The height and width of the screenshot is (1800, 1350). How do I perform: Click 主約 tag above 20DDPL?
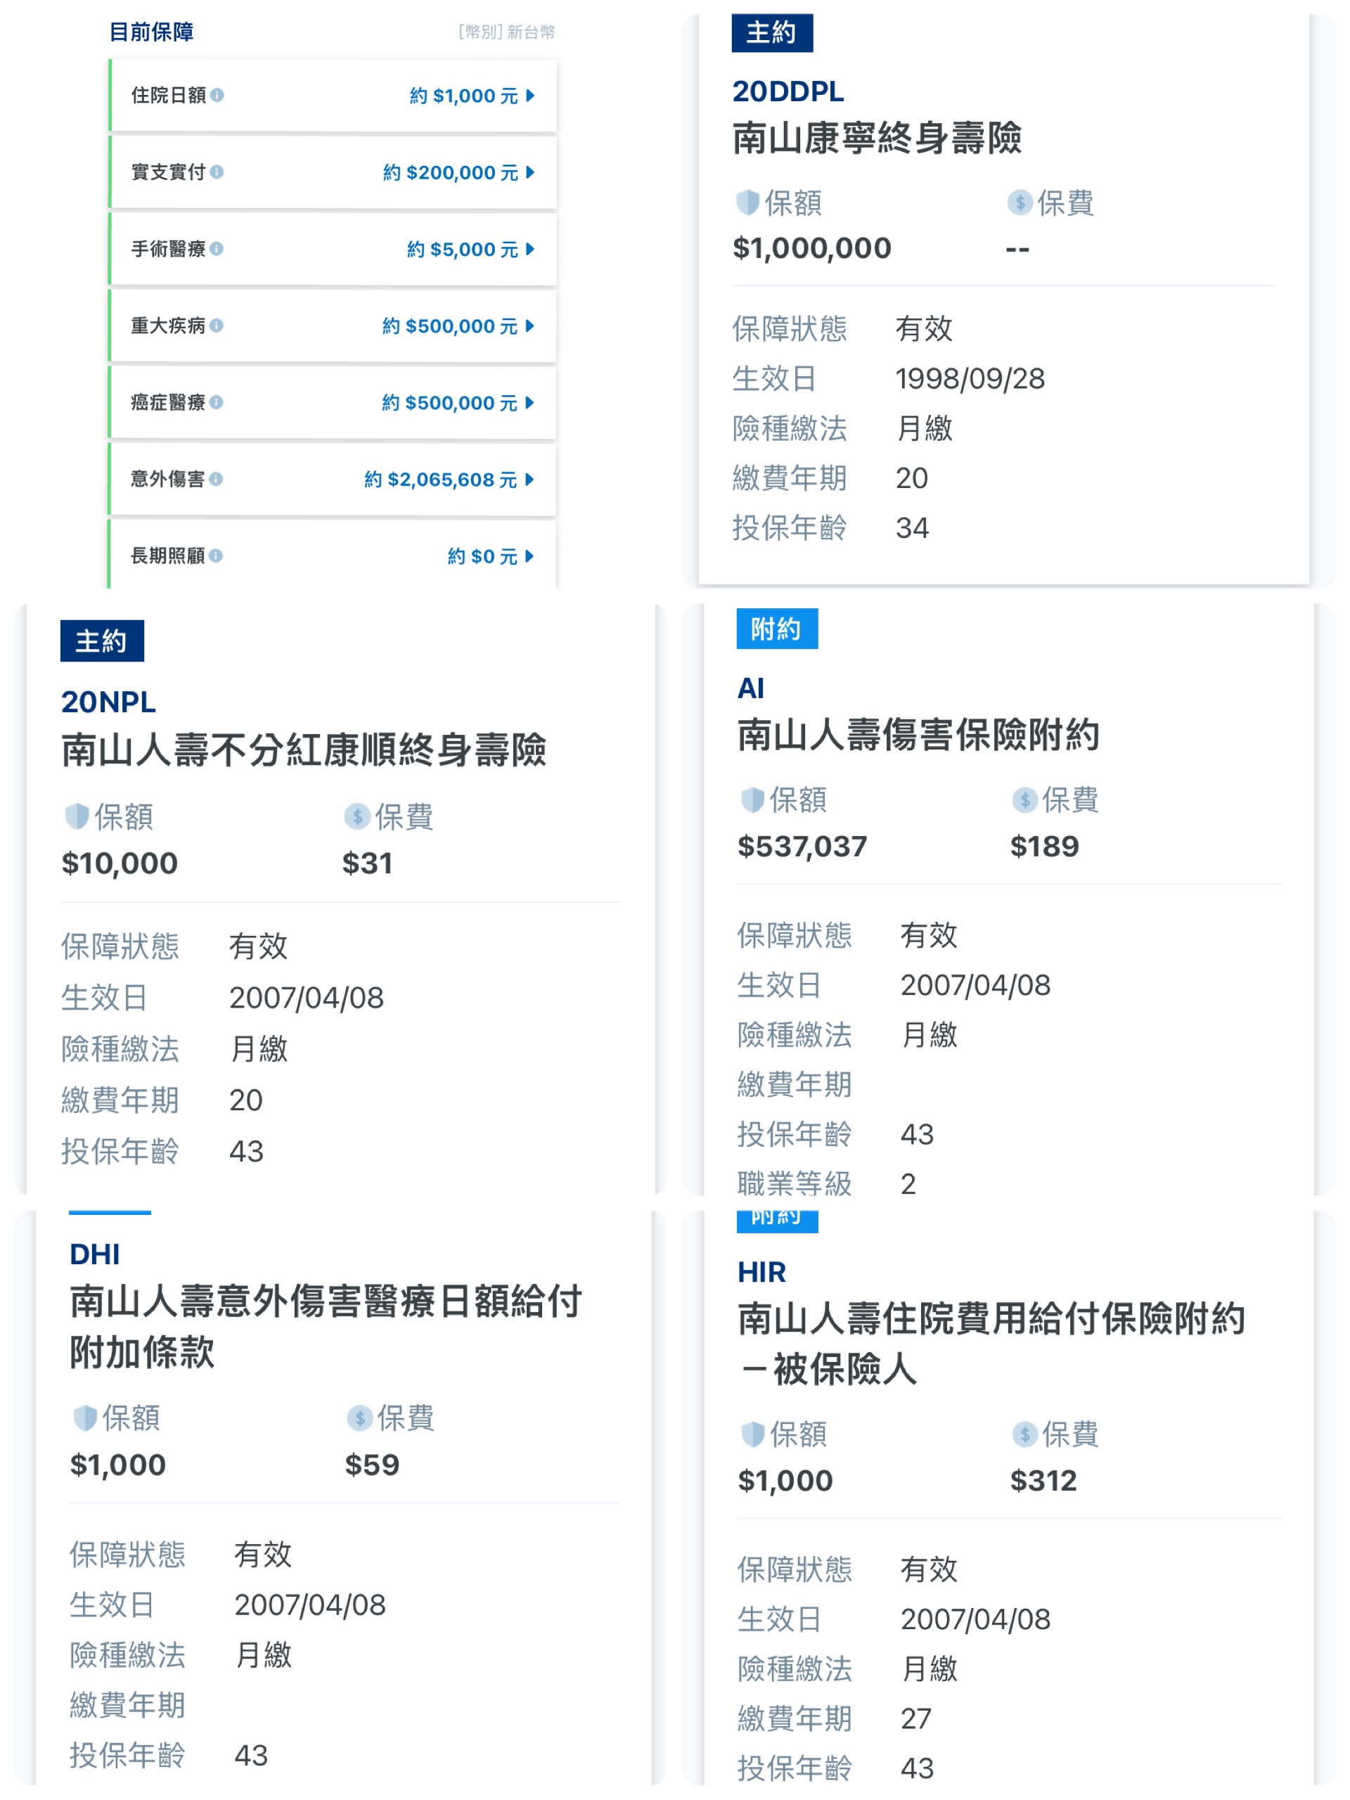771,32
